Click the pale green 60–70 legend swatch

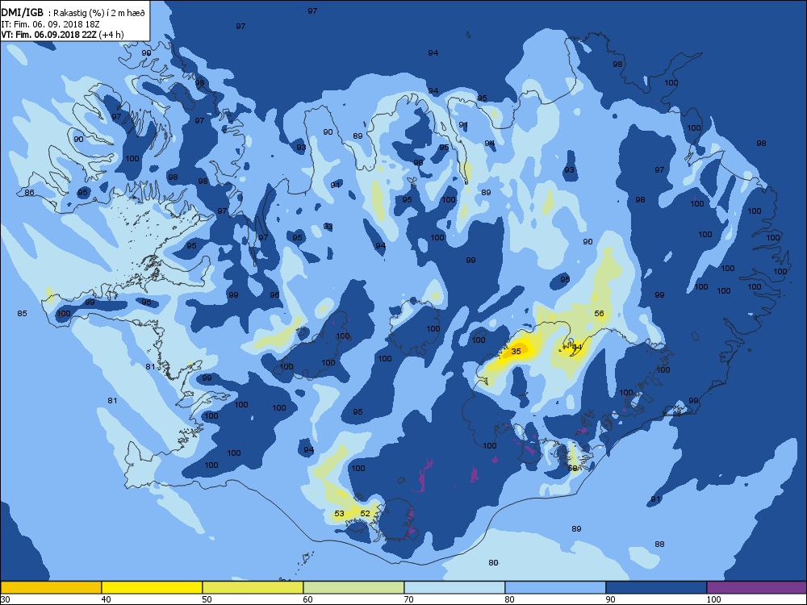pyautogui.click(x=353, y=587)
